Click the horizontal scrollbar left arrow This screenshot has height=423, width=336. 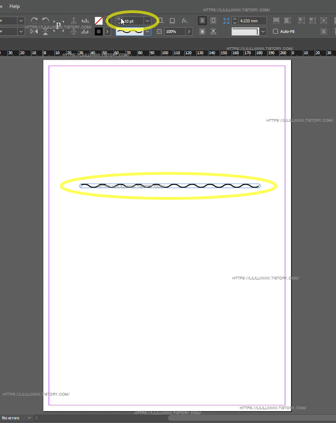36,418
